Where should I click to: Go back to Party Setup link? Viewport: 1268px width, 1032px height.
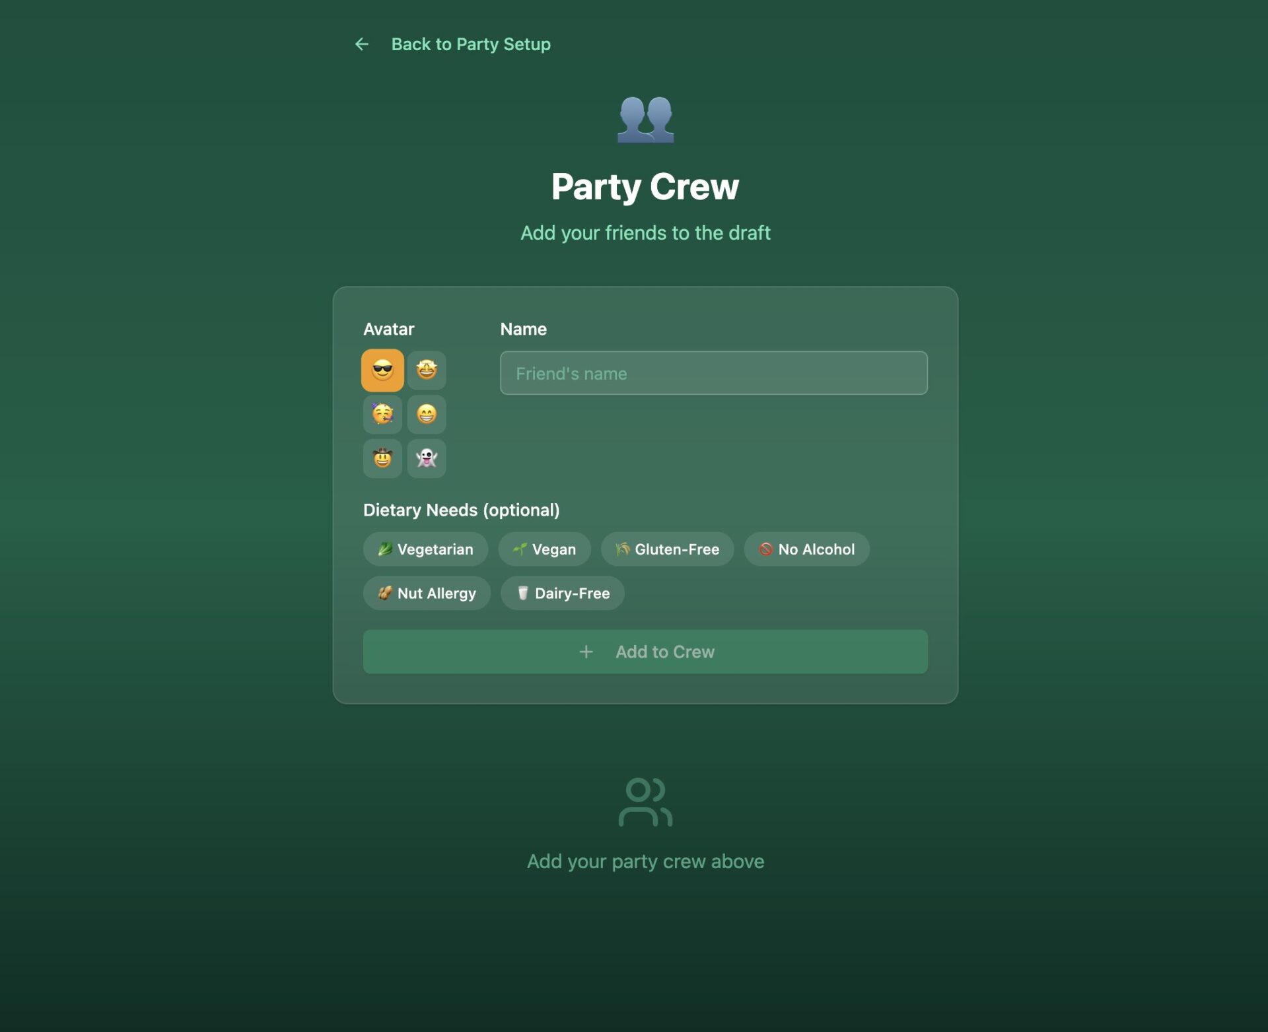470,44
